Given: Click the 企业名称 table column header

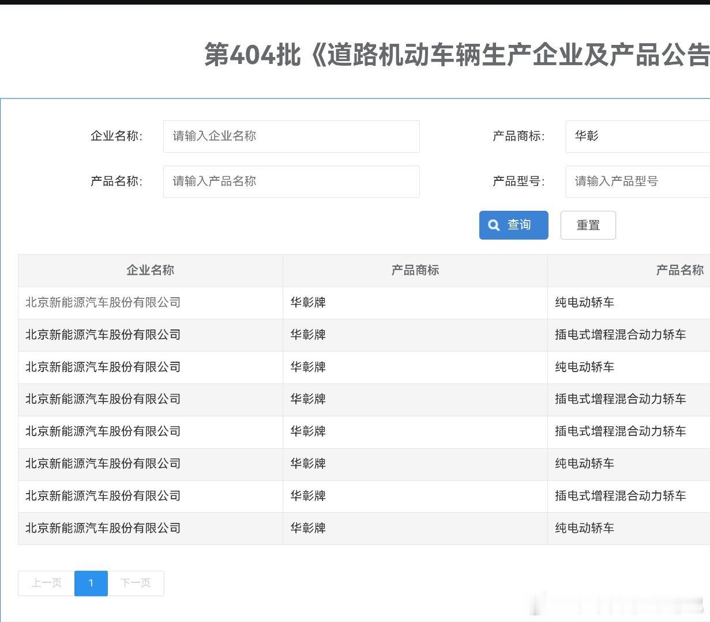Looking at the screenshot, I should click(150, 270).
